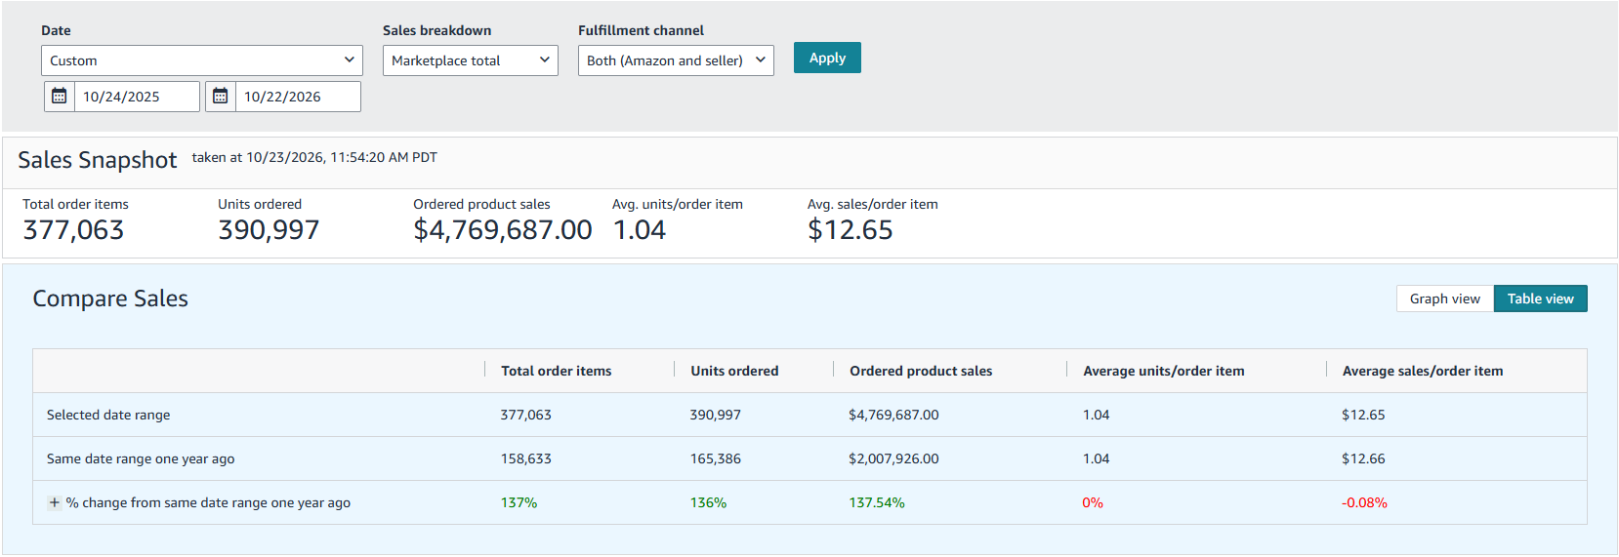Click the red 0% change value
The image size is (1619, 557).
pyautogui.click(x=1093, y=502)
